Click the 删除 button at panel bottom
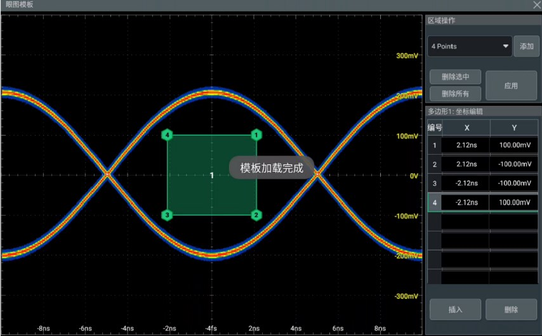Image resolution: width=542 pixels, height=336 pixels. (x=511, y=309)
